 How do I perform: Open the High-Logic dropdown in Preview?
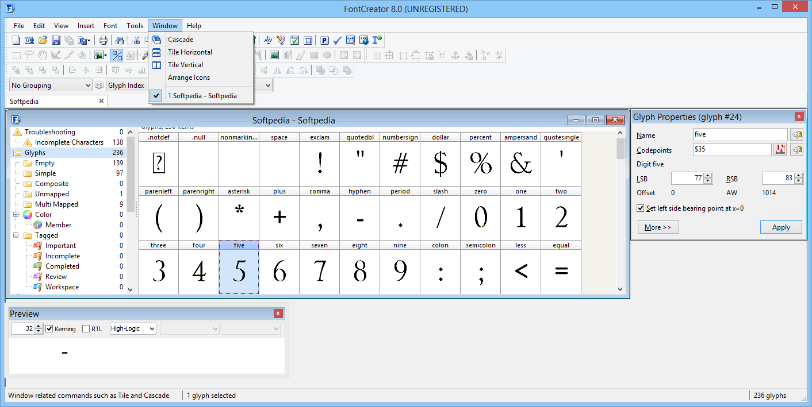pyautogui.click(x=133, y=329)
